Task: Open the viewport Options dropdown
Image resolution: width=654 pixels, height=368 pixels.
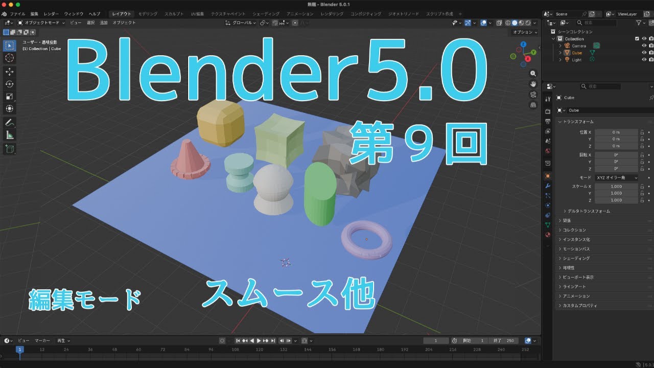Action: [524, 32]
